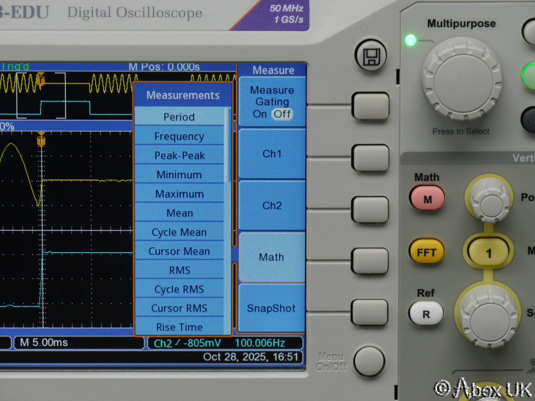Choose Math as measurement source

(272, 257)
